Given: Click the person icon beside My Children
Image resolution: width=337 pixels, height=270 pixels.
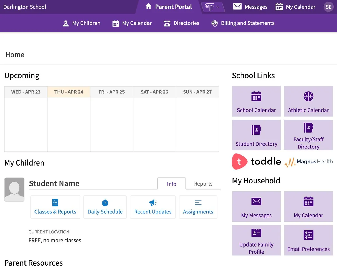Looking at the screenshot, I should [66, 23].
